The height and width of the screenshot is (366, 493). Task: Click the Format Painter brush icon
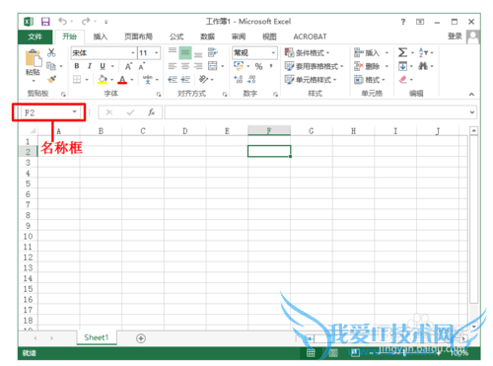51,79
